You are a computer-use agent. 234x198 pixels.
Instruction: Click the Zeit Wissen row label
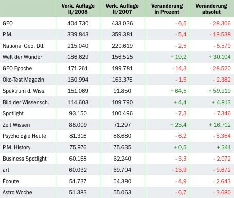(16, 125)
